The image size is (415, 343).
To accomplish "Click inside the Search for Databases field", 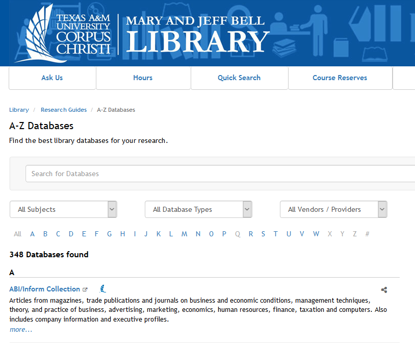I will point(153,174).
